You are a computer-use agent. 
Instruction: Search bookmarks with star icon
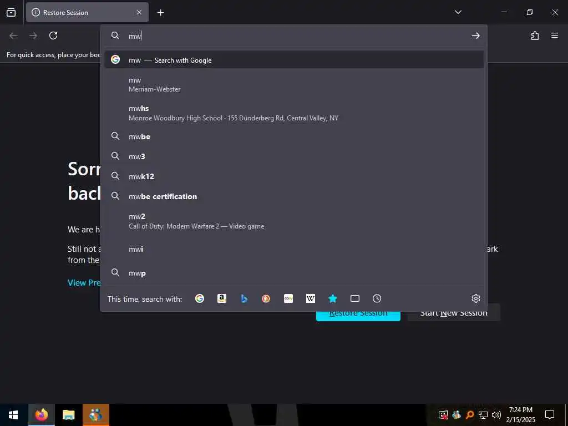coord(333,298)
